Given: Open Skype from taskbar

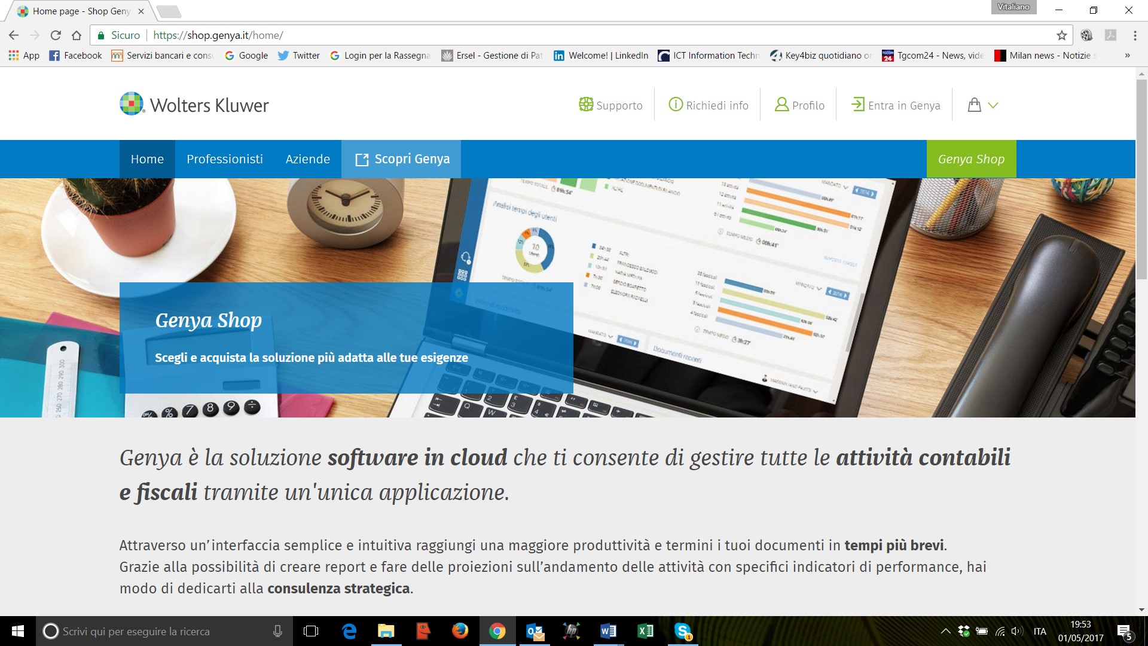Looking at the screenshot, I should 682,631.
